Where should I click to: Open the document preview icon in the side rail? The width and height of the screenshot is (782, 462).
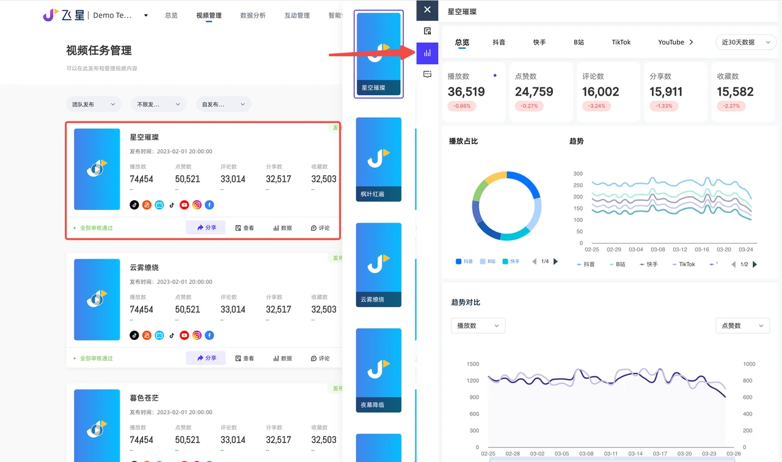[x=426, y=31]
